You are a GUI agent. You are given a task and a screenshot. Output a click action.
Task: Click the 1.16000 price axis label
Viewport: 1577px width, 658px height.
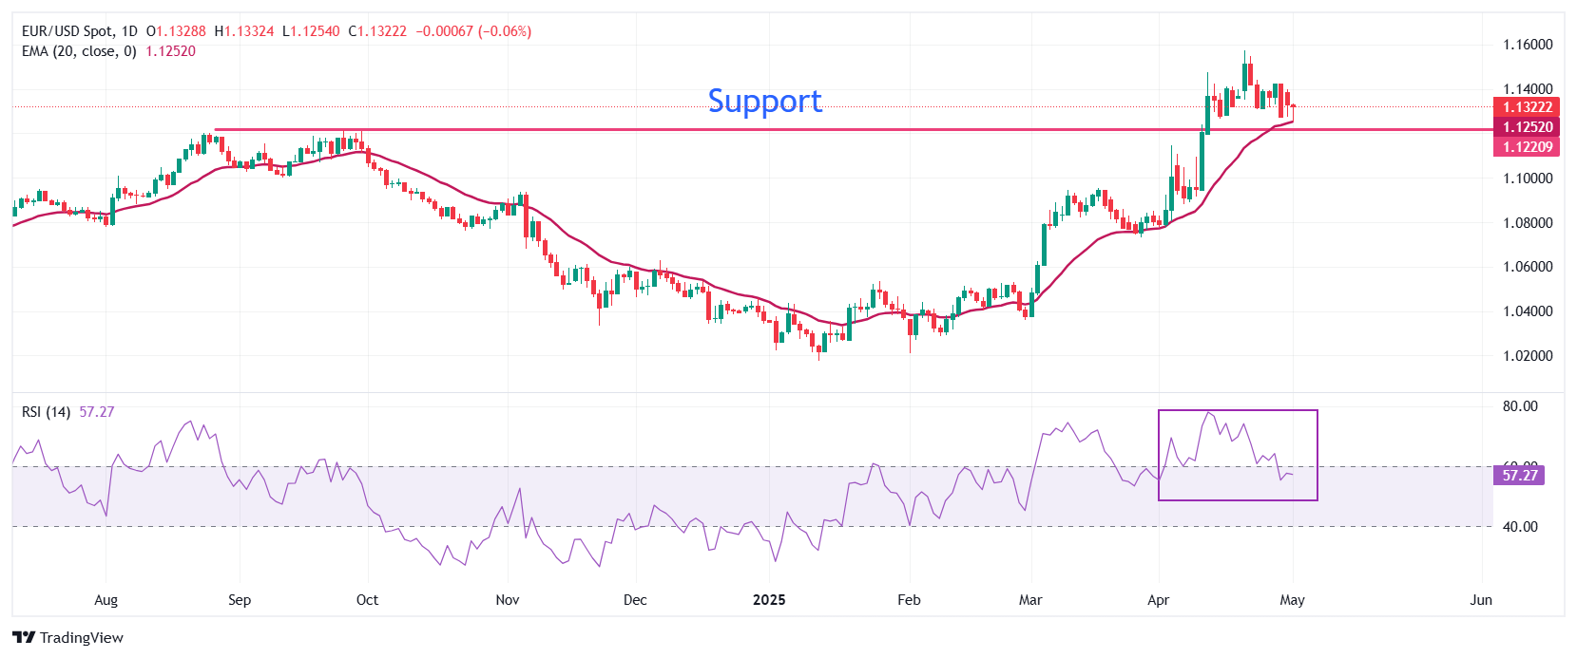[1527, 45]
